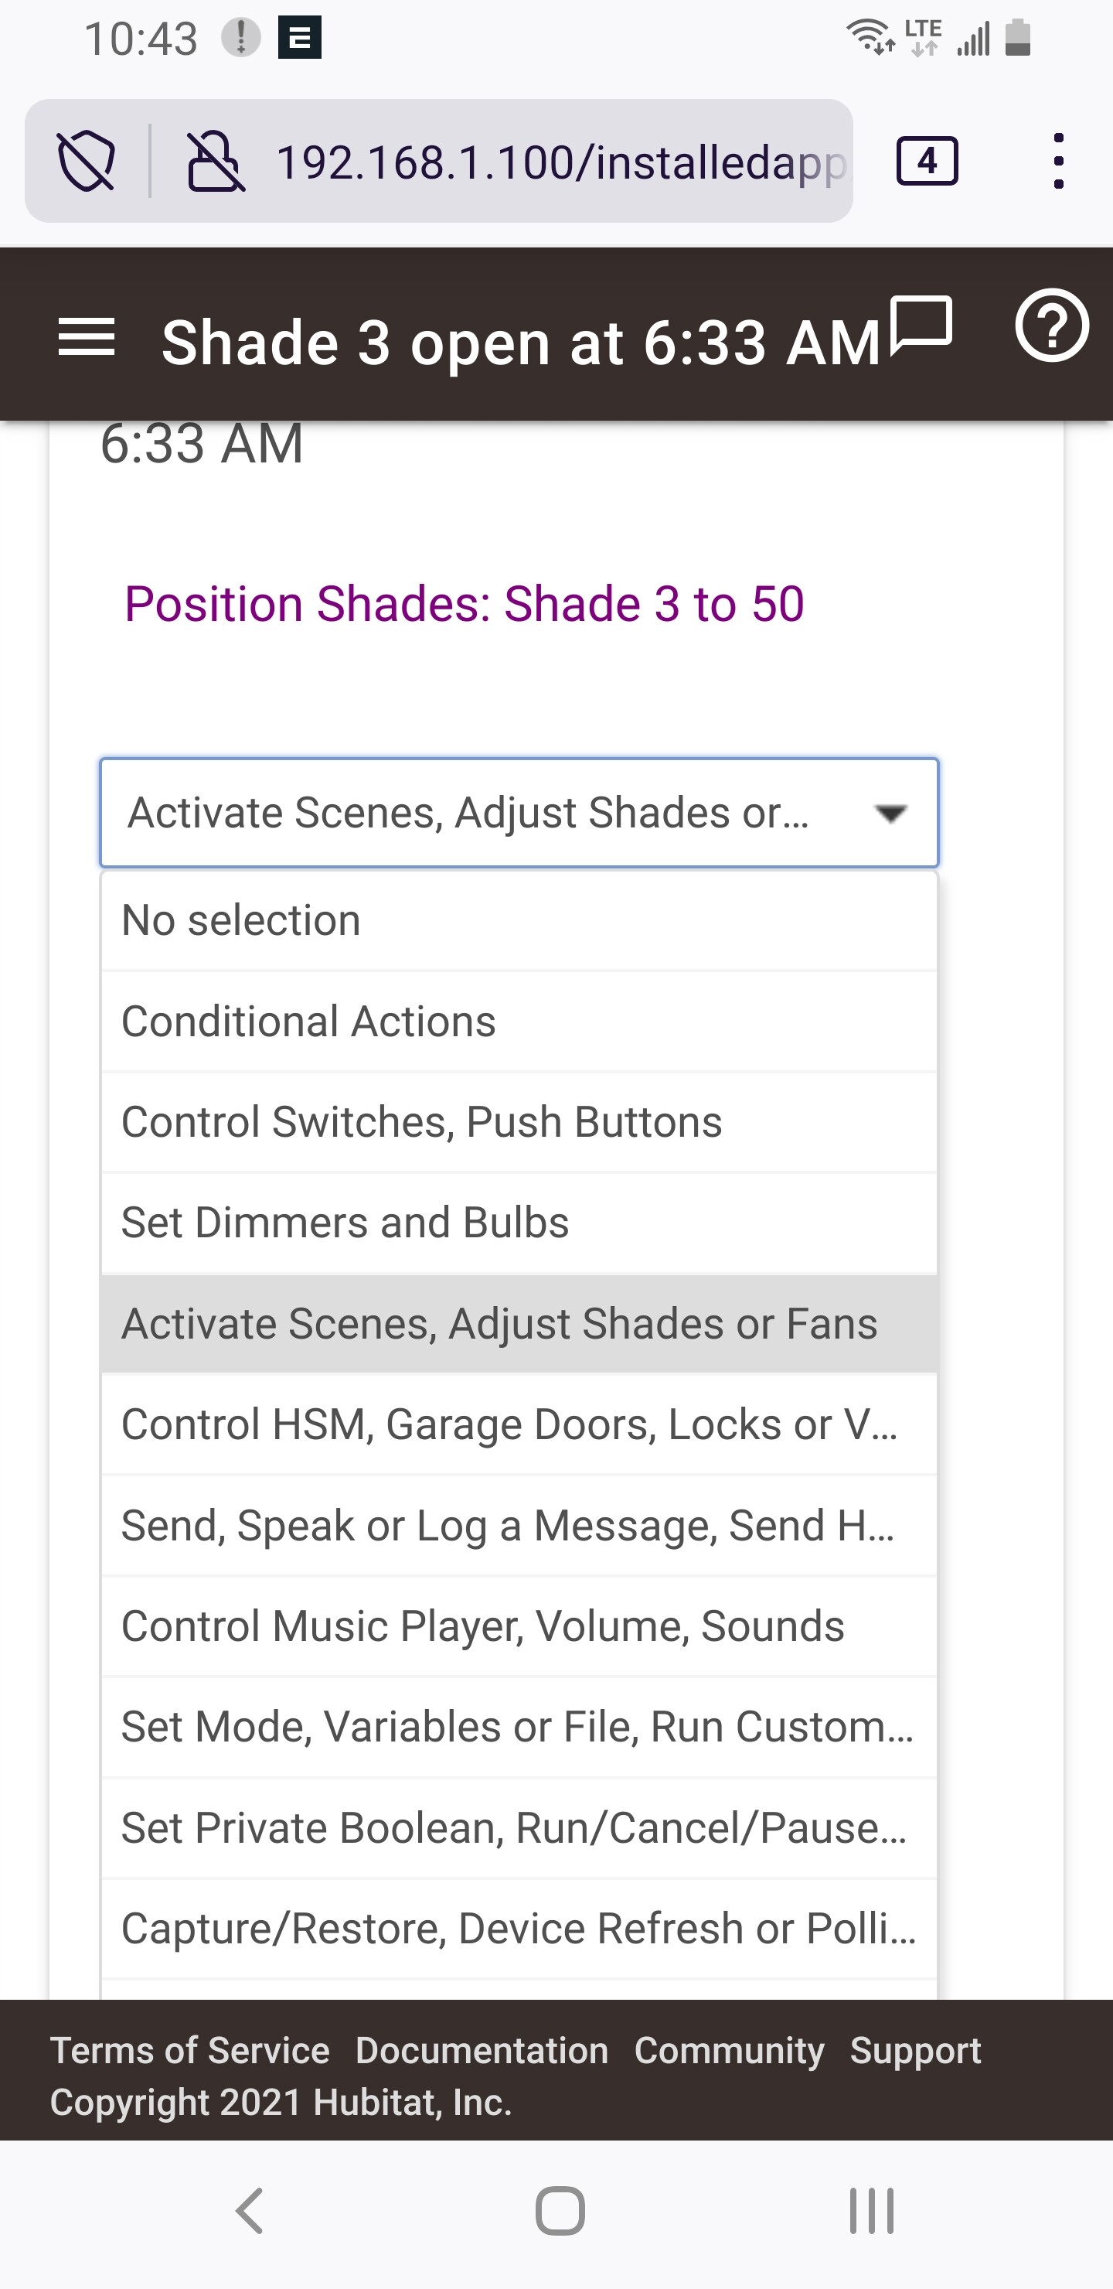Click Position Shades: Shade 3 to 50

click(x=464, y=603)
